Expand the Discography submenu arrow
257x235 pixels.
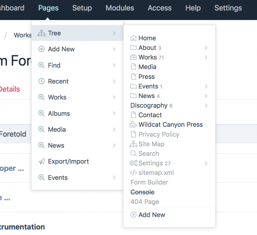(206, 106)
